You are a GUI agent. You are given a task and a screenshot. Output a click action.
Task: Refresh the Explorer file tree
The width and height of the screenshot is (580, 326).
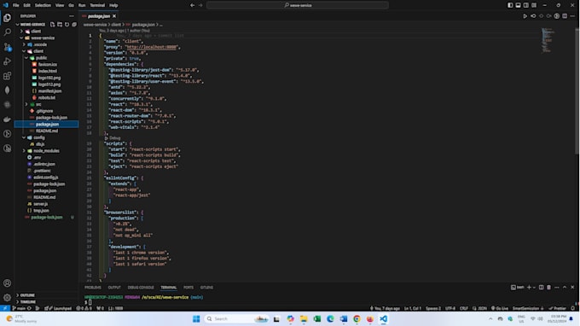tap(67, 25)
